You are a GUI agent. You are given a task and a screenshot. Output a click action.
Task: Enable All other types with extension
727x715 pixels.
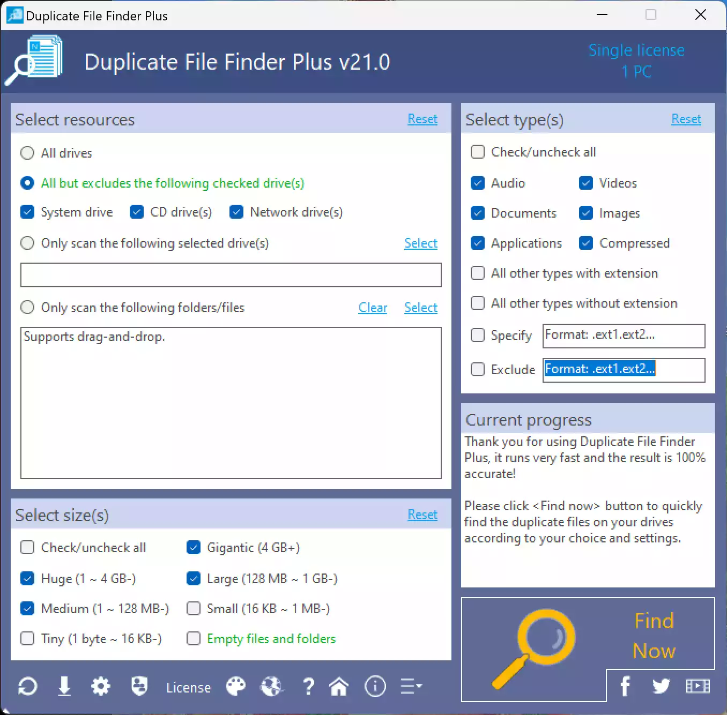pyautogui.click(x=478, y=273)
